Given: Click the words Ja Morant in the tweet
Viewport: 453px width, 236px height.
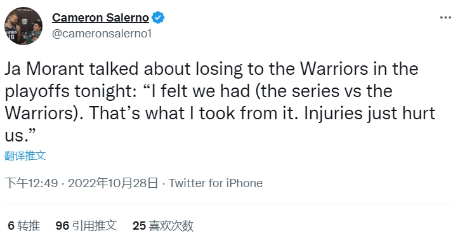Looking at the screenshot, I should click(44, 69).
